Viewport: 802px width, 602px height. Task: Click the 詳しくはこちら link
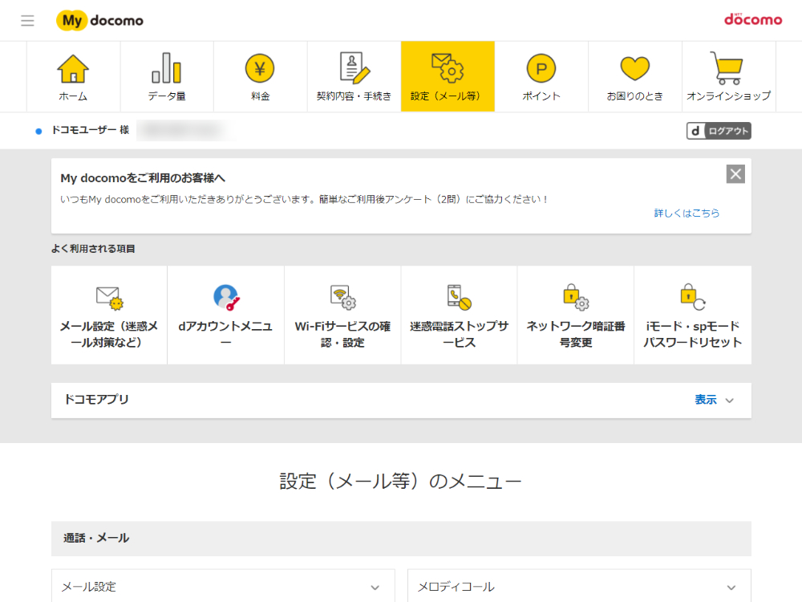(687, 213)
